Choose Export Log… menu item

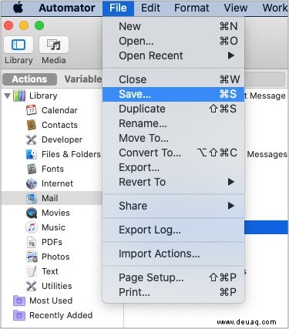(x=173, y=230)
